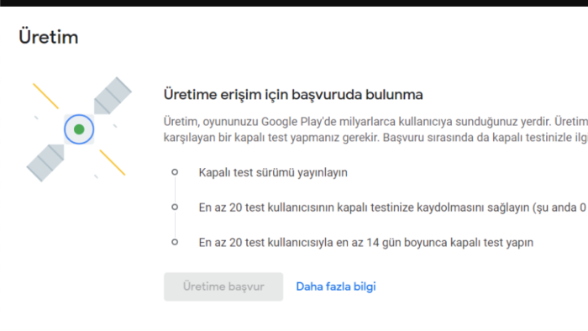Click step circle beside 'kaydolmasını sağlayın' step
This screenshot has width=588, height=331.
coord(175,207)
